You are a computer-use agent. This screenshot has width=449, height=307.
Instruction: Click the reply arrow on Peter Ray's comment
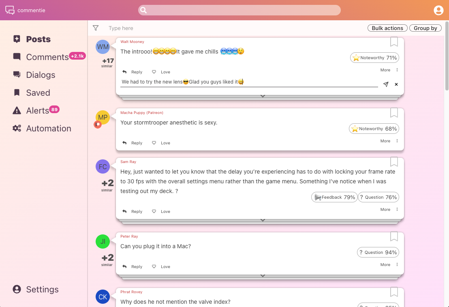coord(124,266)
